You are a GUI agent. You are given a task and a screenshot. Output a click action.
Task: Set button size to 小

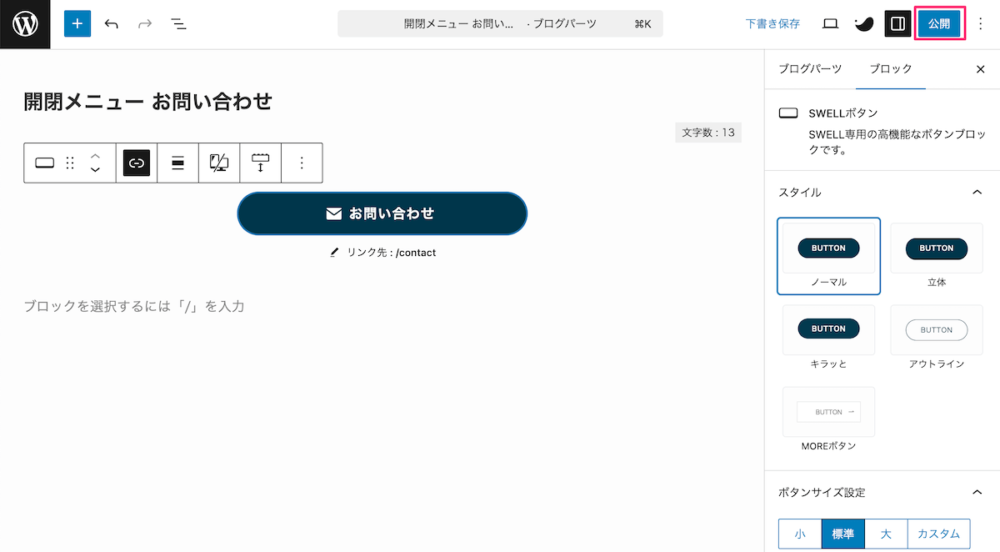800,534
